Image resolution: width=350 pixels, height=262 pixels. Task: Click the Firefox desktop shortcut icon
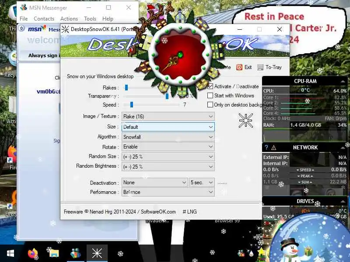click(x=12, y=154)
